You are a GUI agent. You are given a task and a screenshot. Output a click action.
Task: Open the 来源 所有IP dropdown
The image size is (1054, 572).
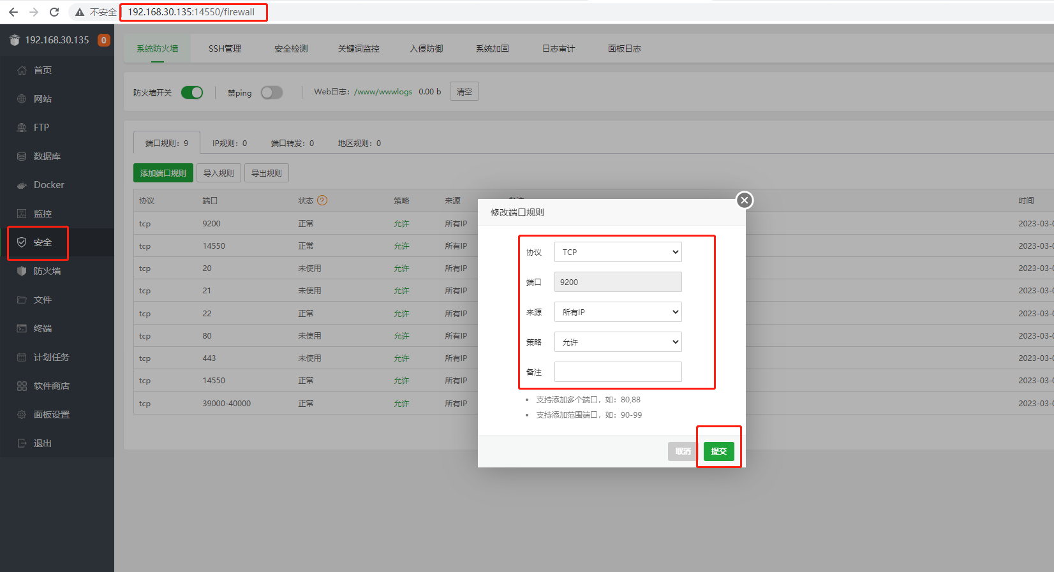pos(618,312)
